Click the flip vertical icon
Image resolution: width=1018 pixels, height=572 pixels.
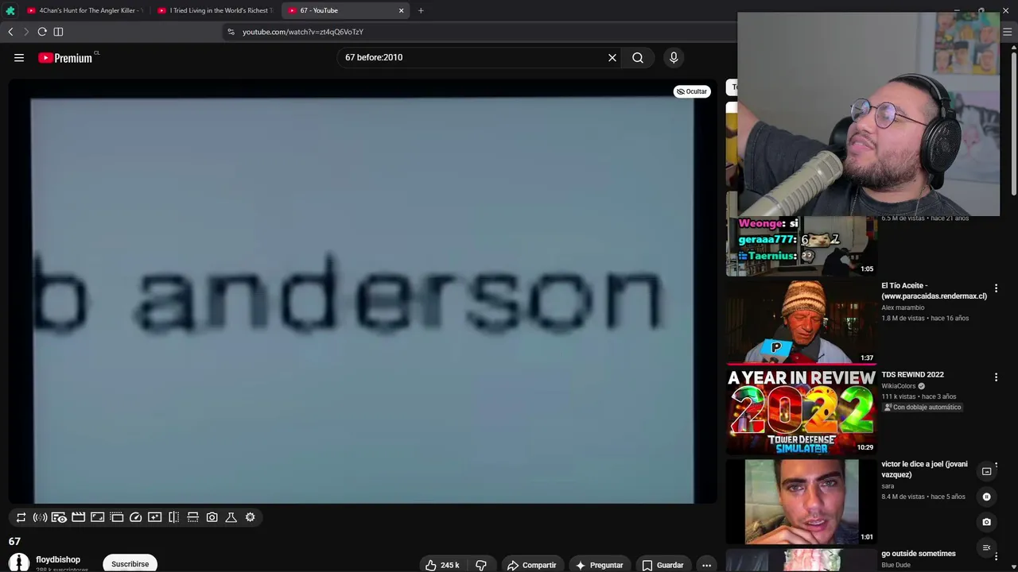pyautogui.click(x=193, y=517)
